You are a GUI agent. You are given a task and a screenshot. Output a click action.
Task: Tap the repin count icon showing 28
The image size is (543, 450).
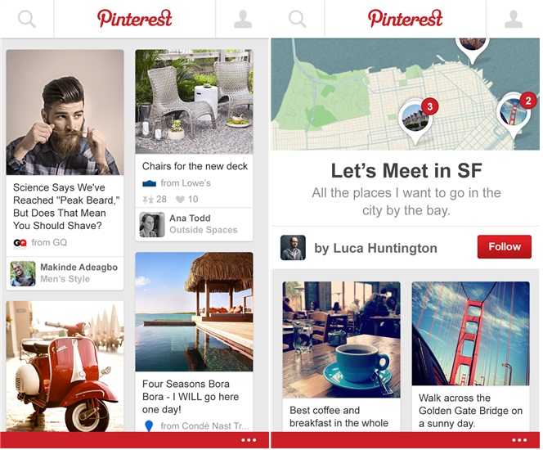click(148, 199)
